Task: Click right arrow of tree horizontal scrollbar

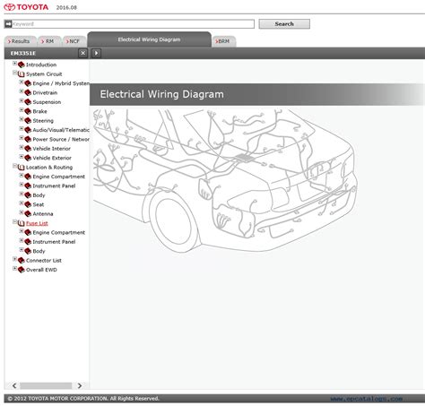Action: pyautogui.click(x=80, y=385)
